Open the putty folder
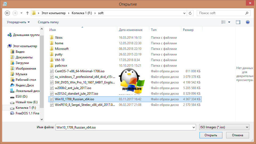 click(x=59, y=54)
